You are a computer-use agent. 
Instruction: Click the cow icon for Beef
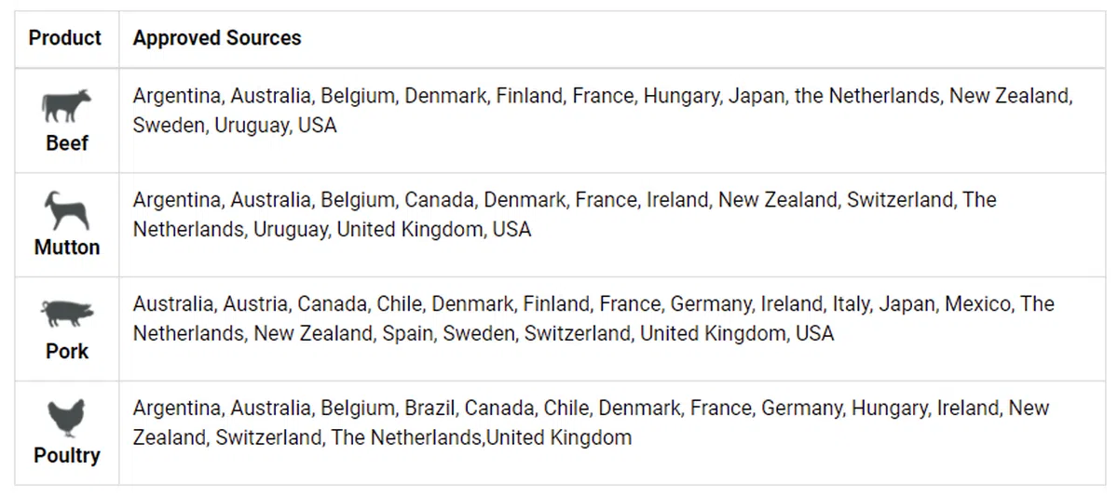[x=66, y=106]
